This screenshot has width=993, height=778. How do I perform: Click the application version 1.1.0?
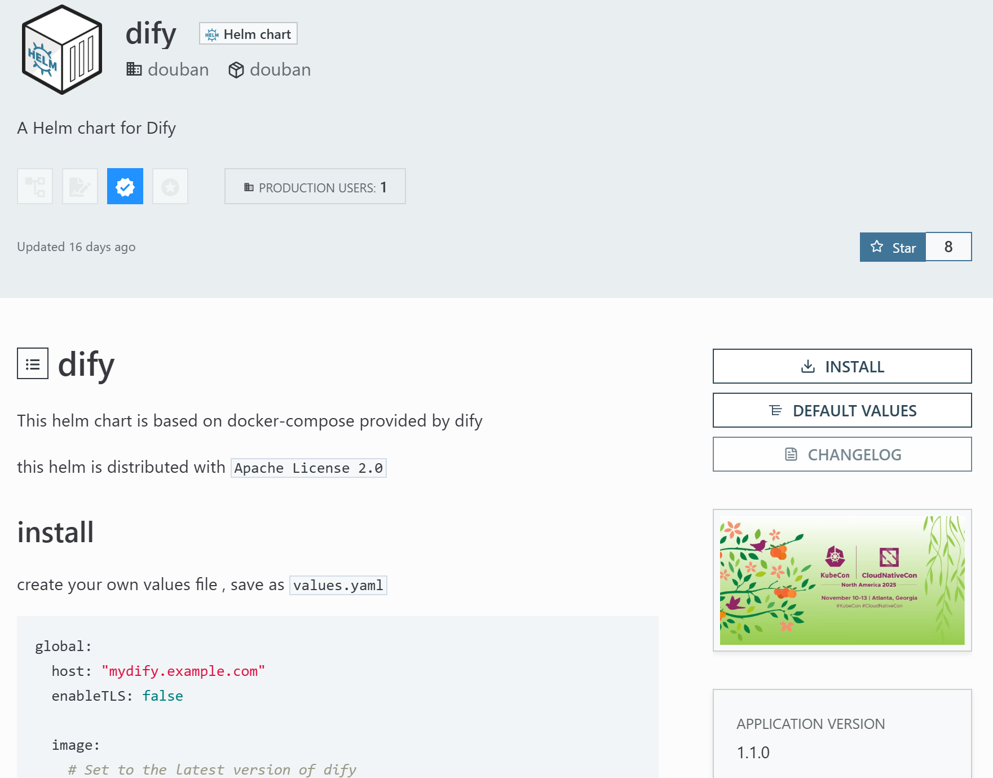753,753
